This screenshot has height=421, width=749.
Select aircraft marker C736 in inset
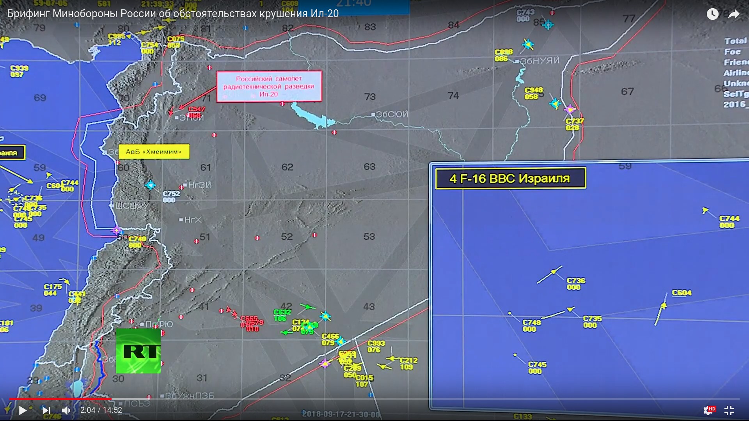click(554, 272)
